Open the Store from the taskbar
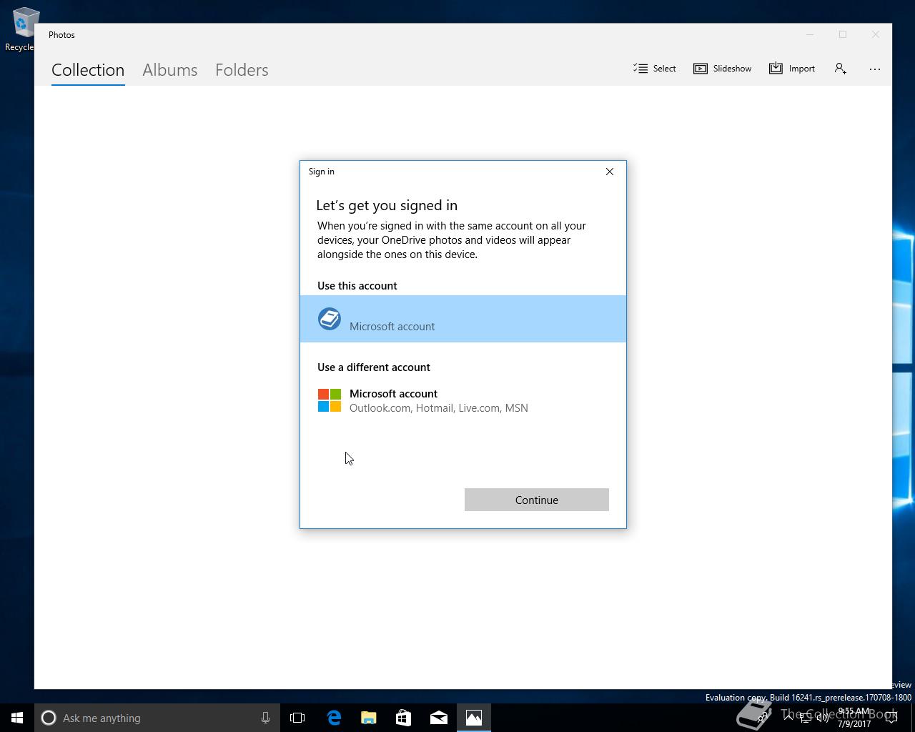 tap(404, 718)
